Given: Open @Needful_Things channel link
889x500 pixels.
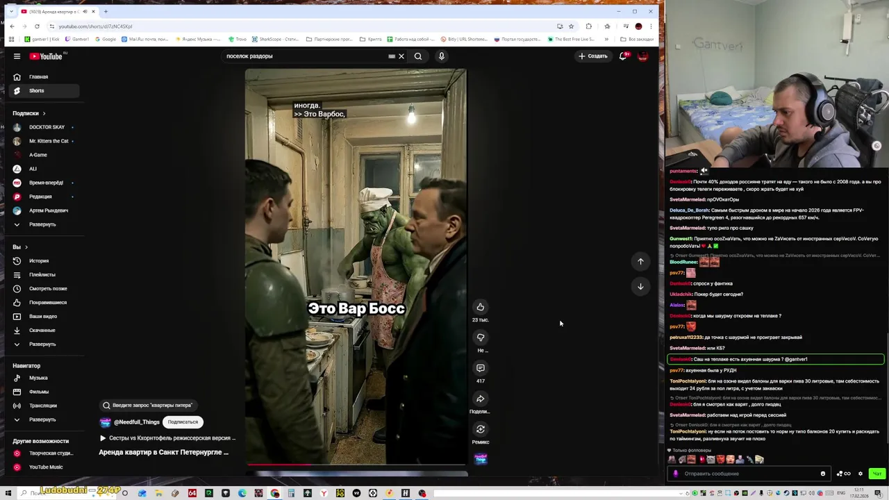Looking at the screenshot, I should pos(137,422).
